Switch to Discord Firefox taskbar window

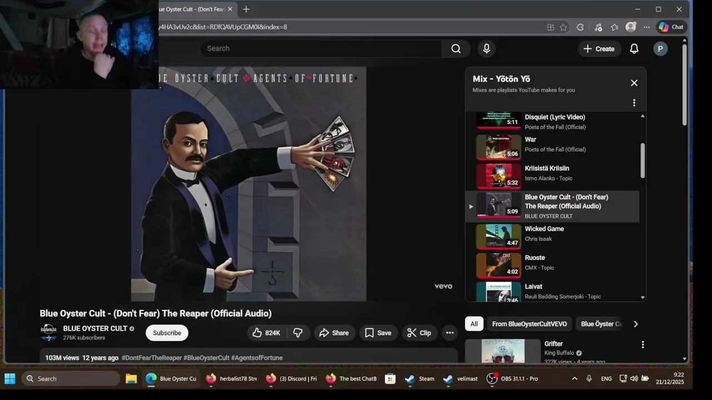291,379
